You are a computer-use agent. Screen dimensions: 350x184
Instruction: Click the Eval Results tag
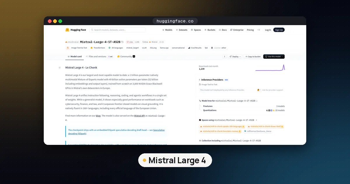pyautogui.click(x=195, y=48)
